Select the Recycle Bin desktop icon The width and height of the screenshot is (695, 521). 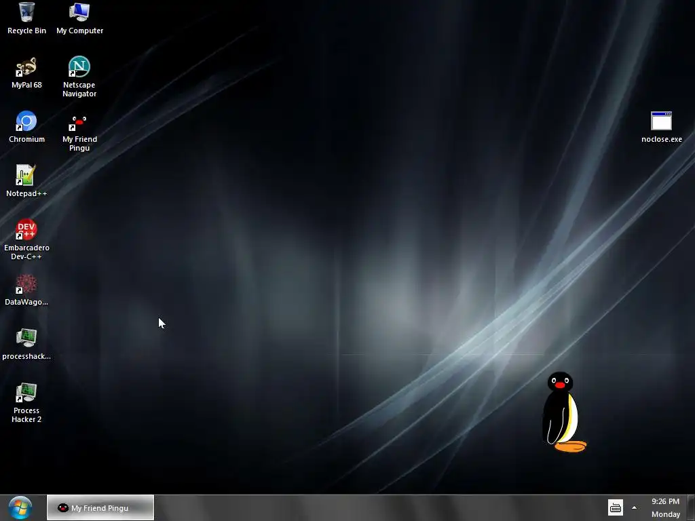click(x=26, y=18)
